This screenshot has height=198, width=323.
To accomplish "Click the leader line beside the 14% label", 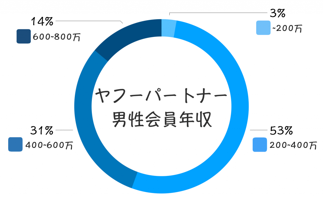I will (88, 21).
